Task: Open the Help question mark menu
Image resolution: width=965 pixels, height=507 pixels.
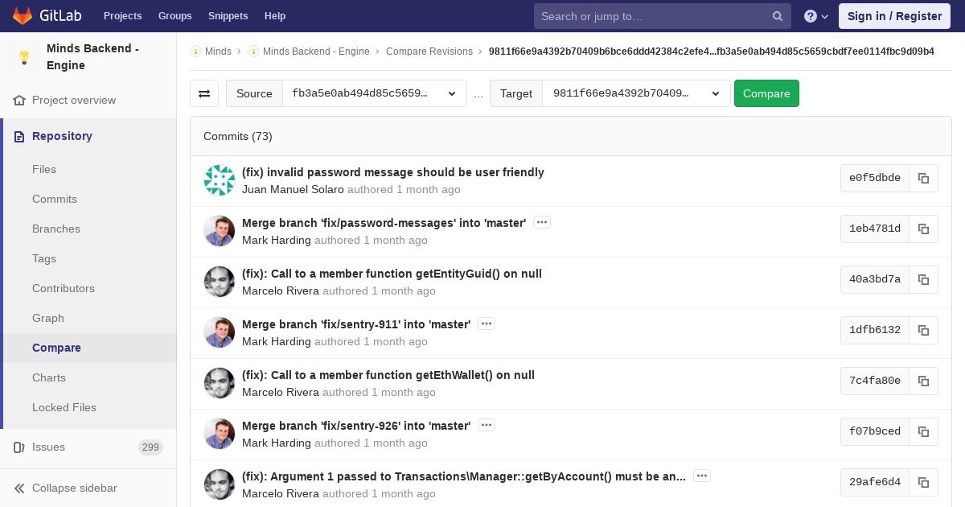Action: pos(816,16)
